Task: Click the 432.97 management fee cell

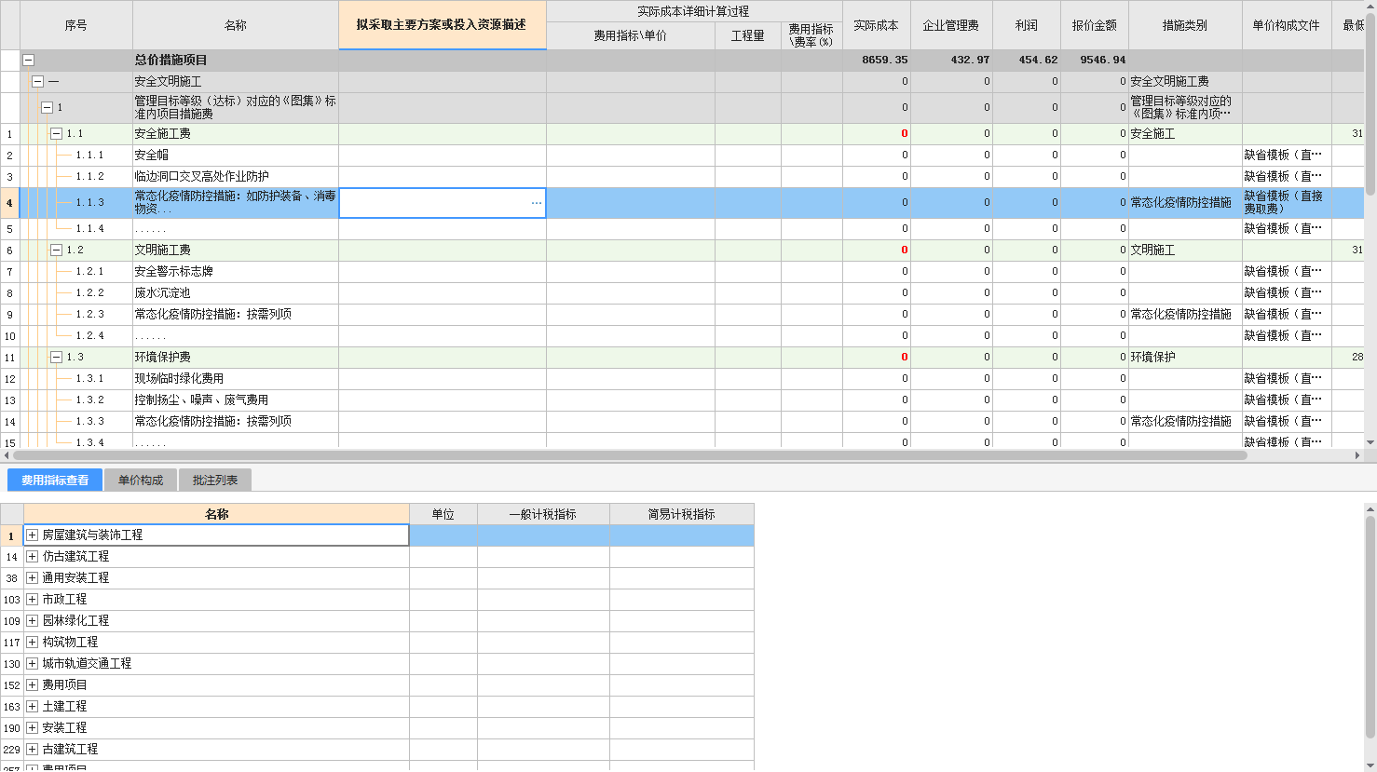Action: coord(951,61)
